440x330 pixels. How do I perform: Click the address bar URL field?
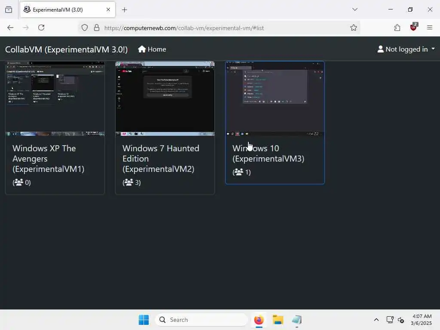tap(219, 28)
